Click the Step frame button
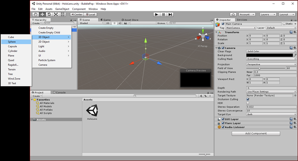This screenshot has height=161, width=298. (x=170, y=15)
